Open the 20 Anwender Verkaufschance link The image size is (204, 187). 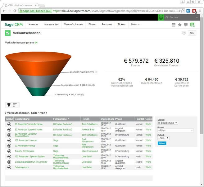pos(29,124)
